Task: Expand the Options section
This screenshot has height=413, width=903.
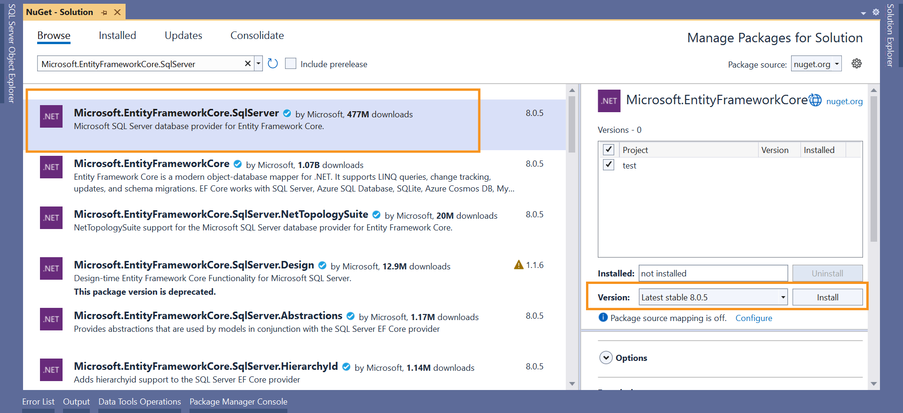Action: (606, 358)
